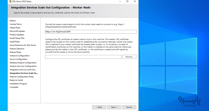This screenshot has height=111, width=209.
Task: Open Analysis Services Configuration step
Action: [23, 66]
